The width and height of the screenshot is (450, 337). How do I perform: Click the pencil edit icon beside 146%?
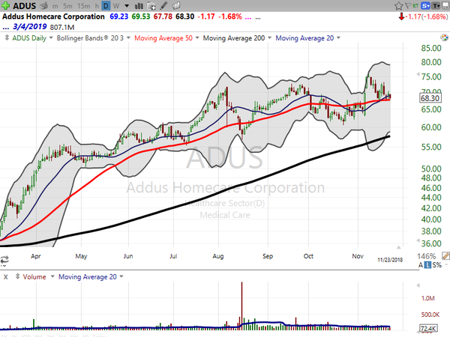coord(445,256)
